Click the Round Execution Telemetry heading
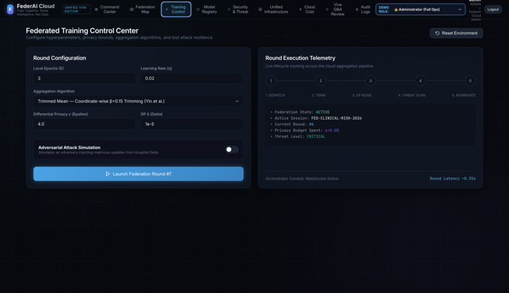This screenshot has width=509, height=293. [x=300, y=58]
